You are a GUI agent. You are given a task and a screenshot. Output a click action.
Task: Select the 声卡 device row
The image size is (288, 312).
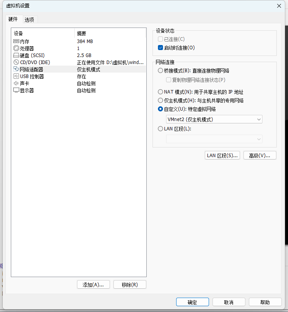click(x=79, y=83)
